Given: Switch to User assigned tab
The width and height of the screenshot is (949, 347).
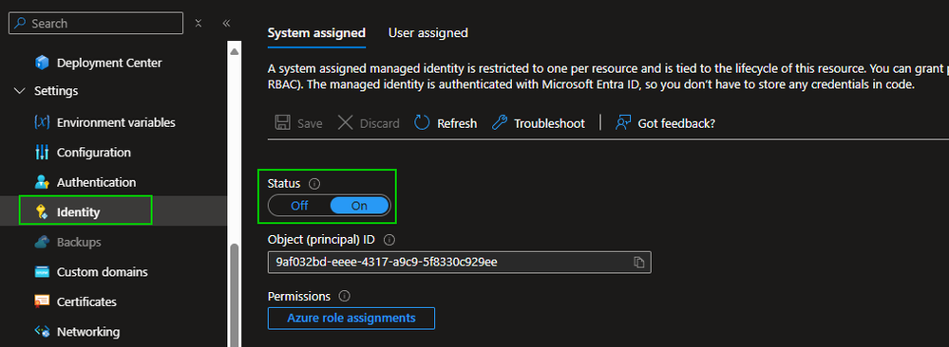Looking at the screenshot, I should tap(427, 32).
